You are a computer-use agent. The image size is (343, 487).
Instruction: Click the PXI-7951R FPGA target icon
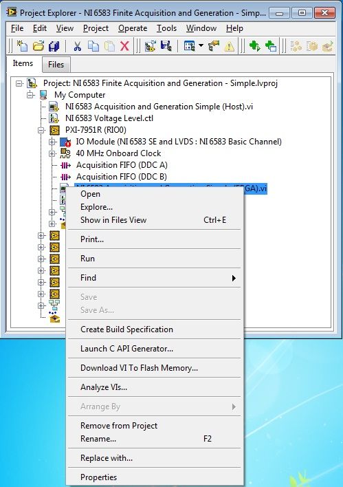pyautogui.click(x=54, y=130)
